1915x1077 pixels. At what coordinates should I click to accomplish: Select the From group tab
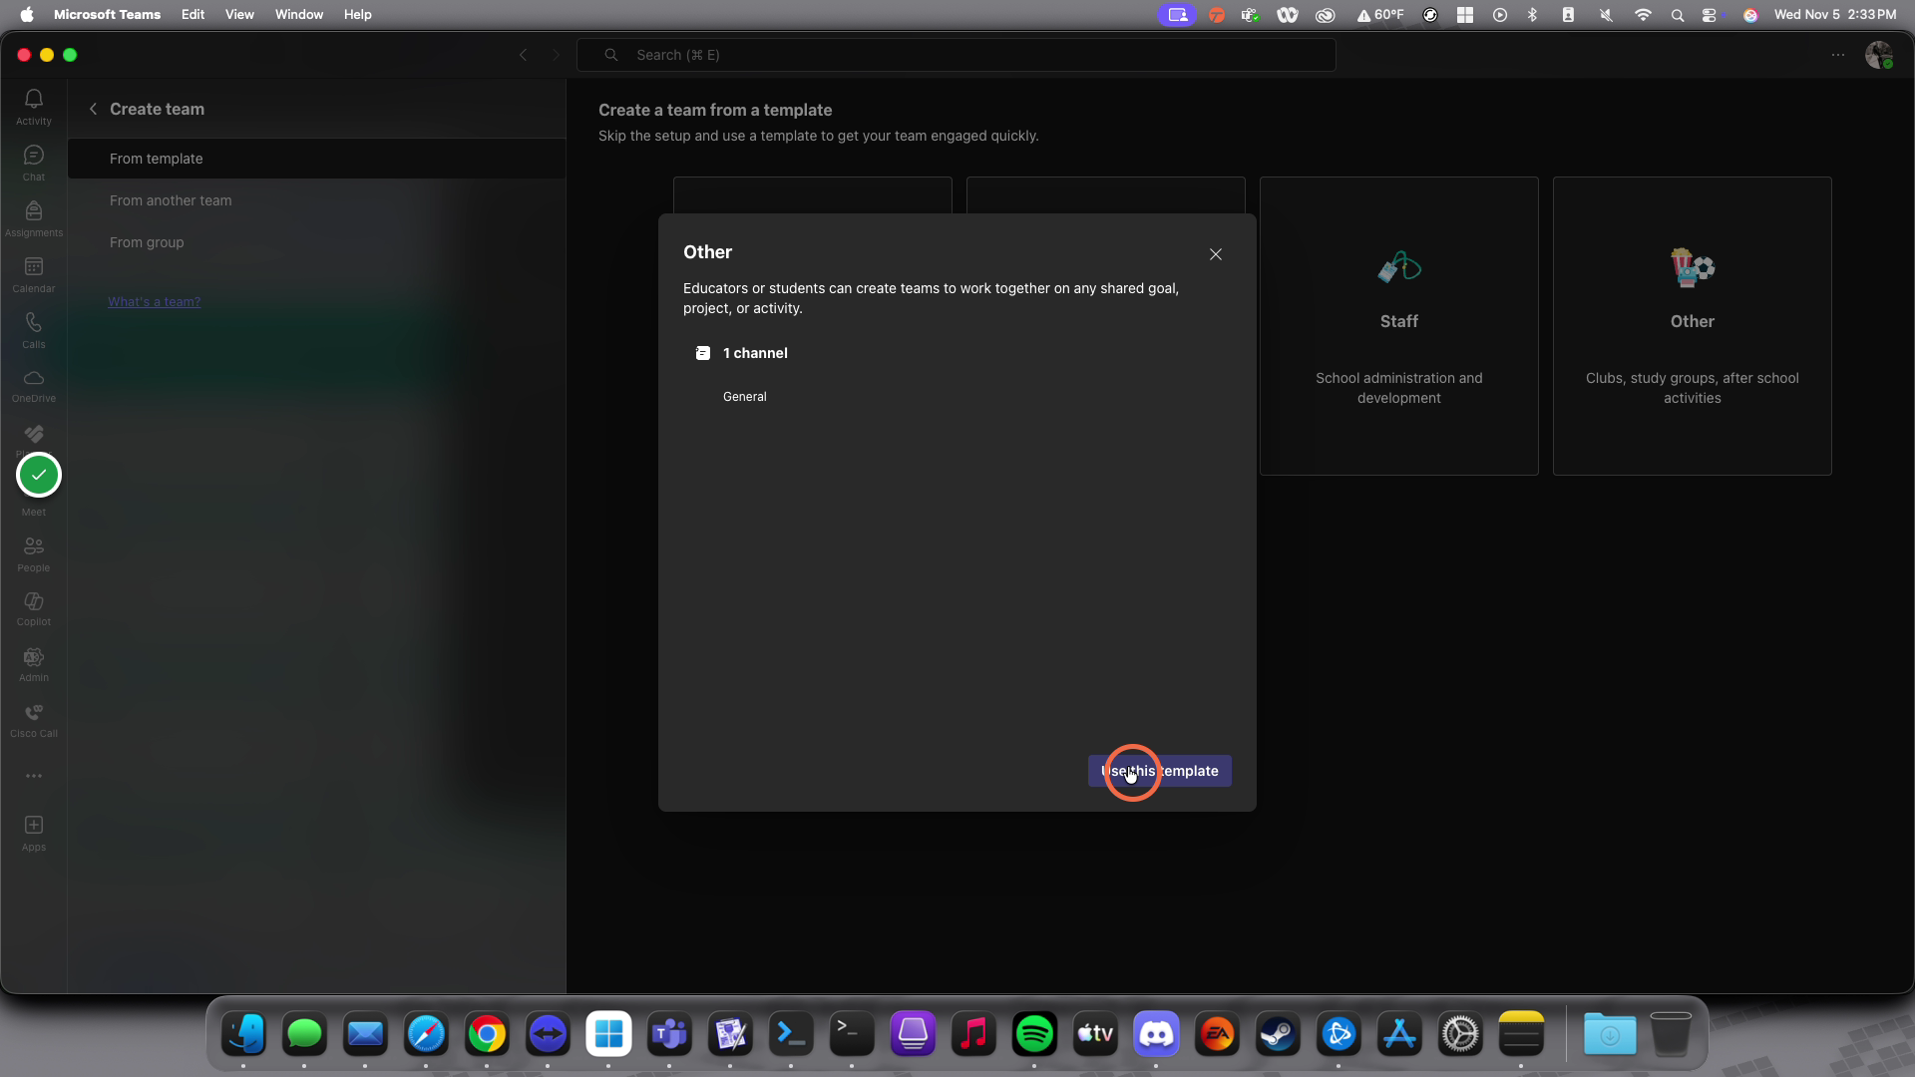pyautogui.click(x=316, y=242)
